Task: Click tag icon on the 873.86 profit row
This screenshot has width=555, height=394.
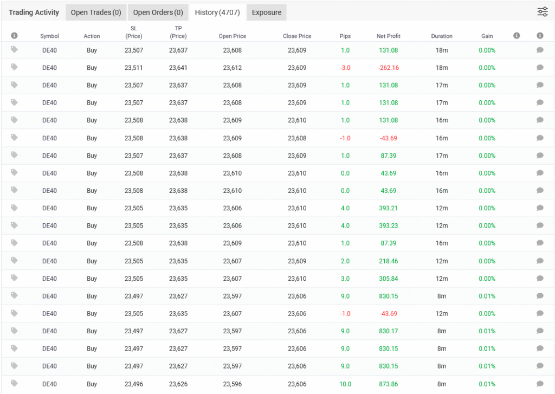Action: [14, 384]
